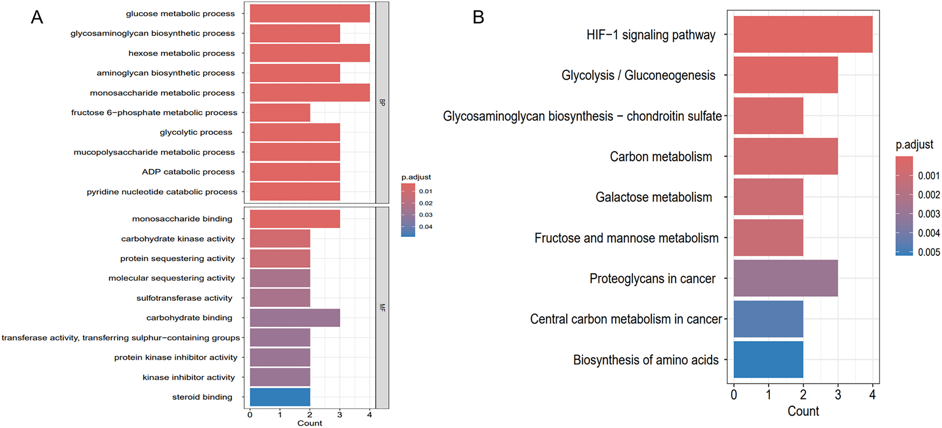Click the panel A p.adjust color gradient

tap(408, 210)
